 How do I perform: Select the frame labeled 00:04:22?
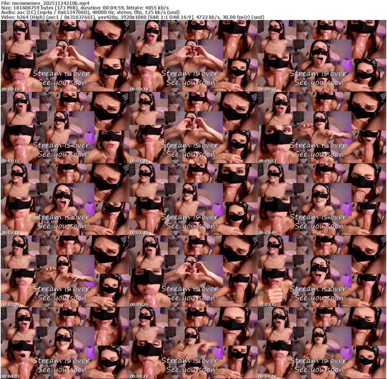(193, 343)
